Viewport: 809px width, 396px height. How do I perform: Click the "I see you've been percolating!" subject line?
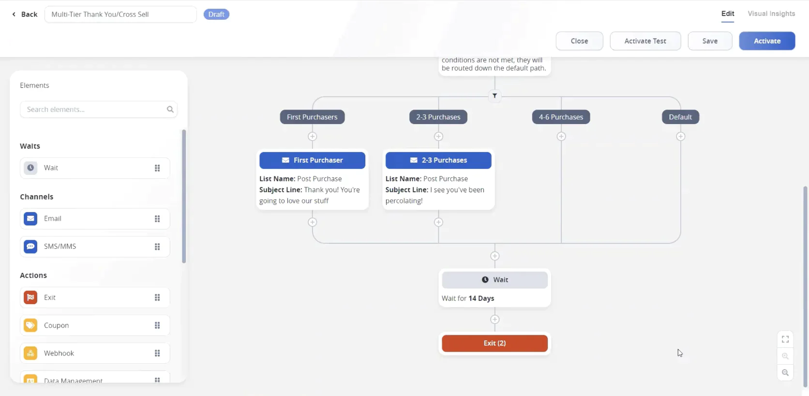435,196
